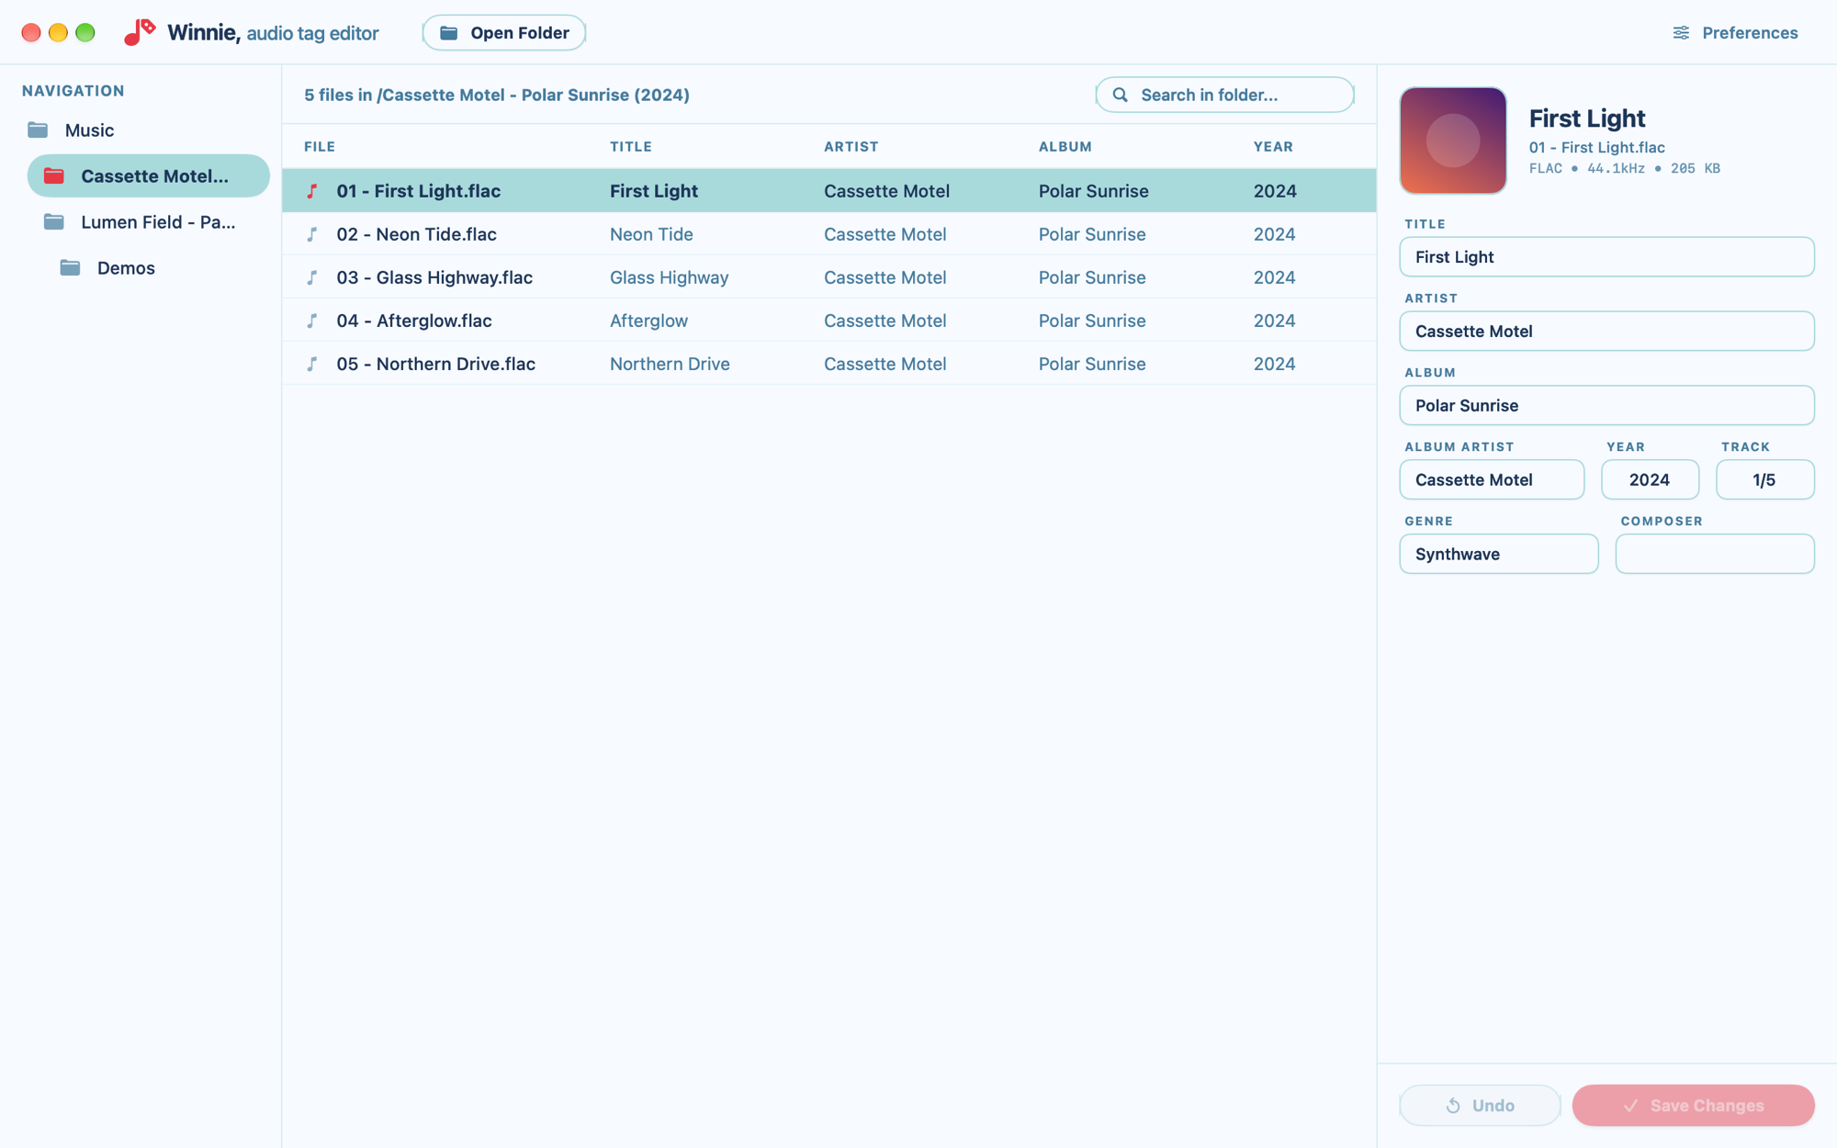Click the Music folder icon

(x=38, y=129)
